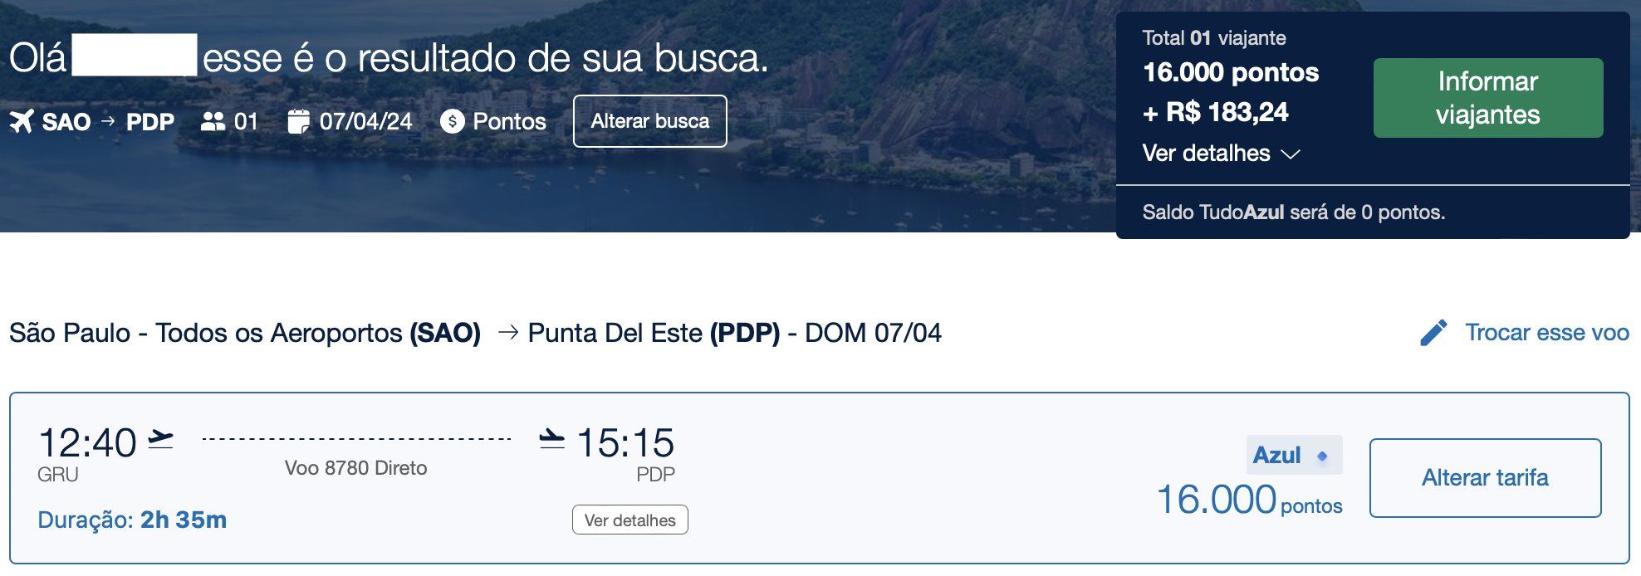
Task: Click the 16.000 pontos flight price
Action: pyautogui.click(x=1249, y=500)
